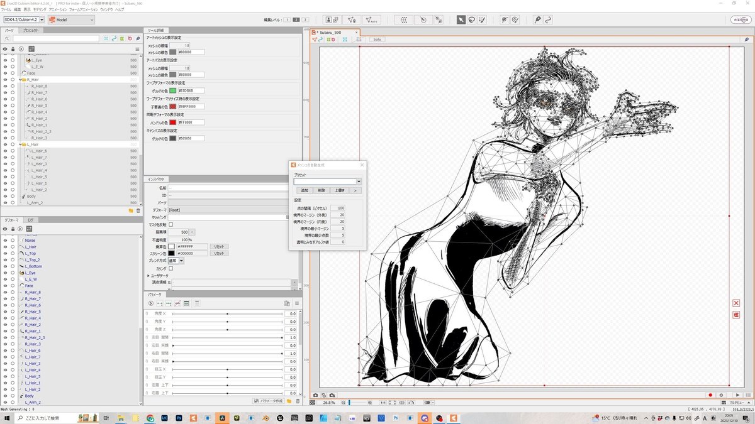Toggle visibility eye of Face in Parts panel

(x=5, y=73)
